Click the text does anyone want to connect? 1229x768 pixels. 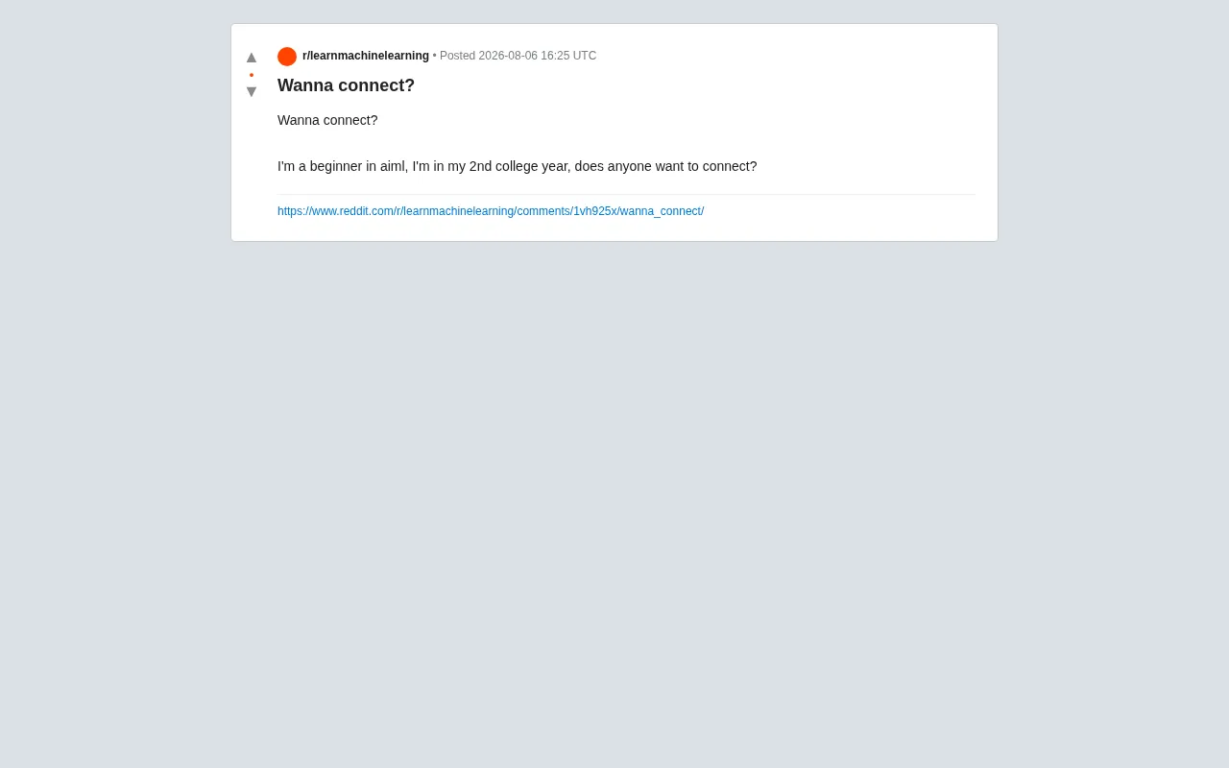666,166
